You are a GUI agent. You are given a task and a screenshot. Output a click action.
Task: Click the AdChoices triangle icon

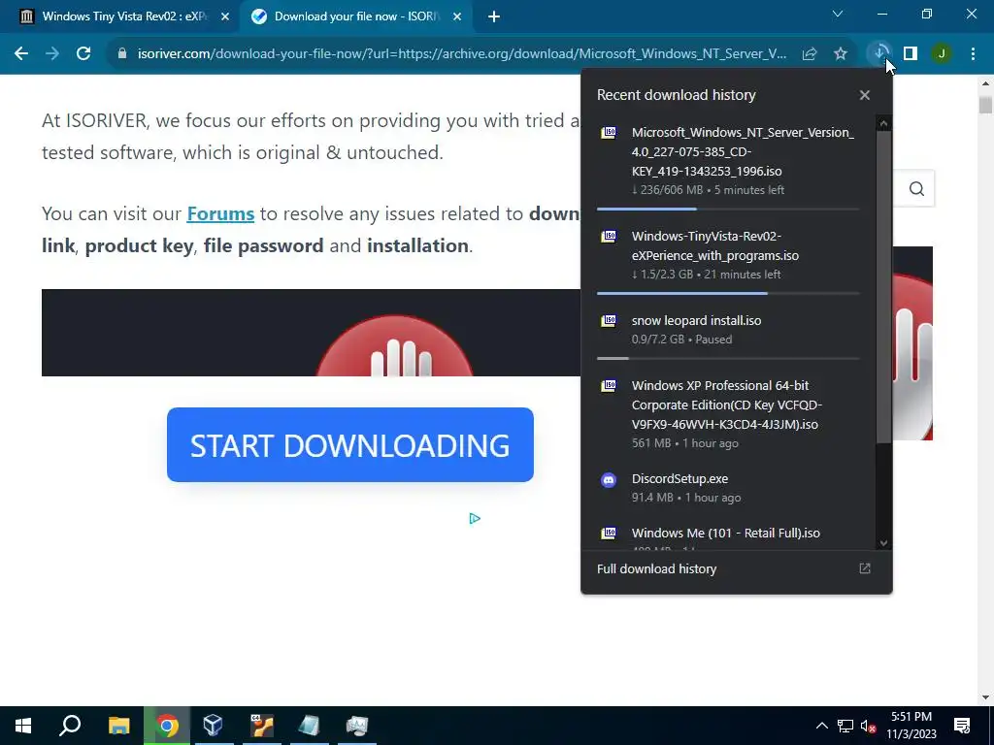click(x=475, y=519)
